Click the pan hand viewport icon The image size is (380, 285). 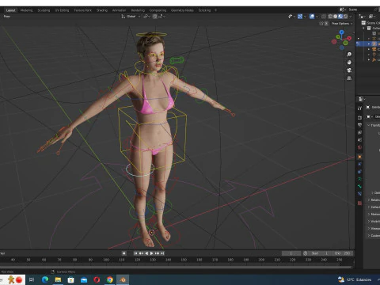pyautogui.click(x=349, y=63)
